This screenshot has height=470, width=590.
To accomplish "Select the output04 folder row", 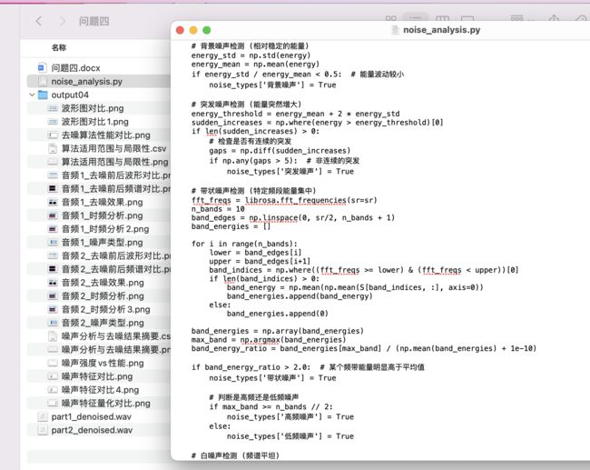I will point(99,95).
